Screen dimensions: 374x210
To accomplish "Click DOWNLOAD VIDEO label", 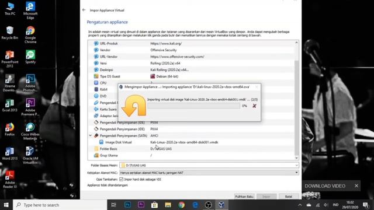I will pos(325,186).
